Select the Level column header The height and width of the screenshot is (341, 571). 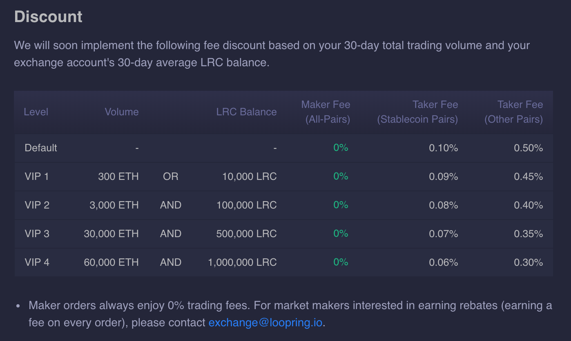point(36,112)
